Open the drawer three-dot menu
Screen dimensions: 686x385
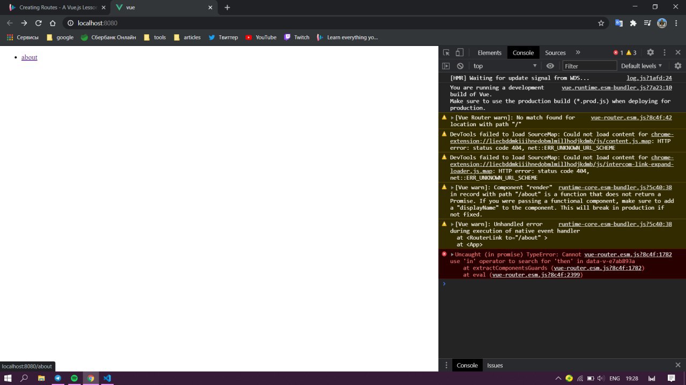tap(446, 365)
